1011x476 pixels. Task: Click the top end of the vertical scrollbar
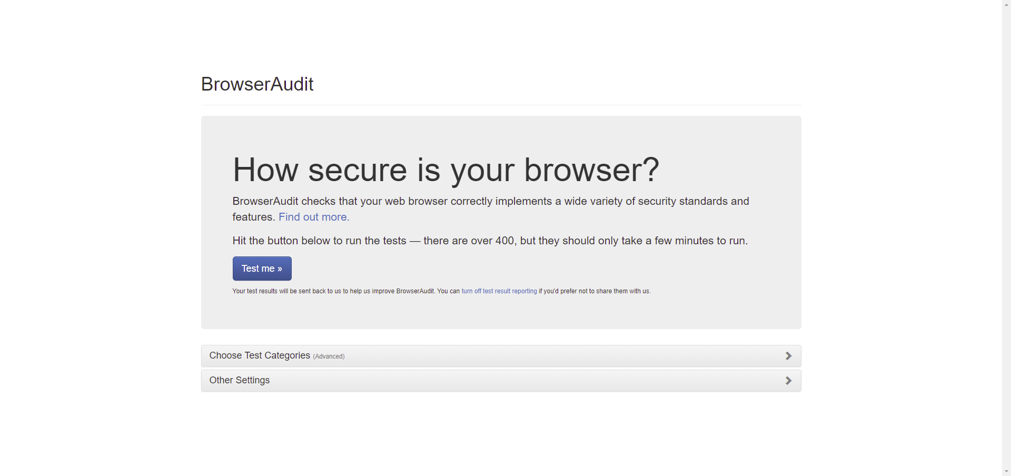point(1006,4)
